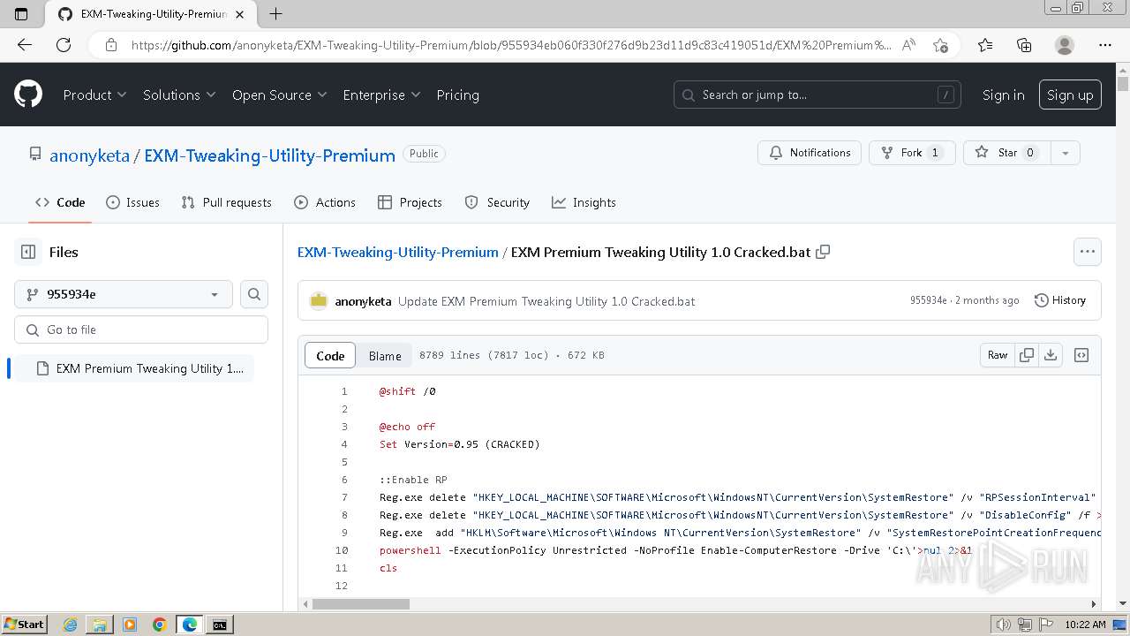Open the Windows Start button
This screenshot has width=1130, height=636.
24,625
